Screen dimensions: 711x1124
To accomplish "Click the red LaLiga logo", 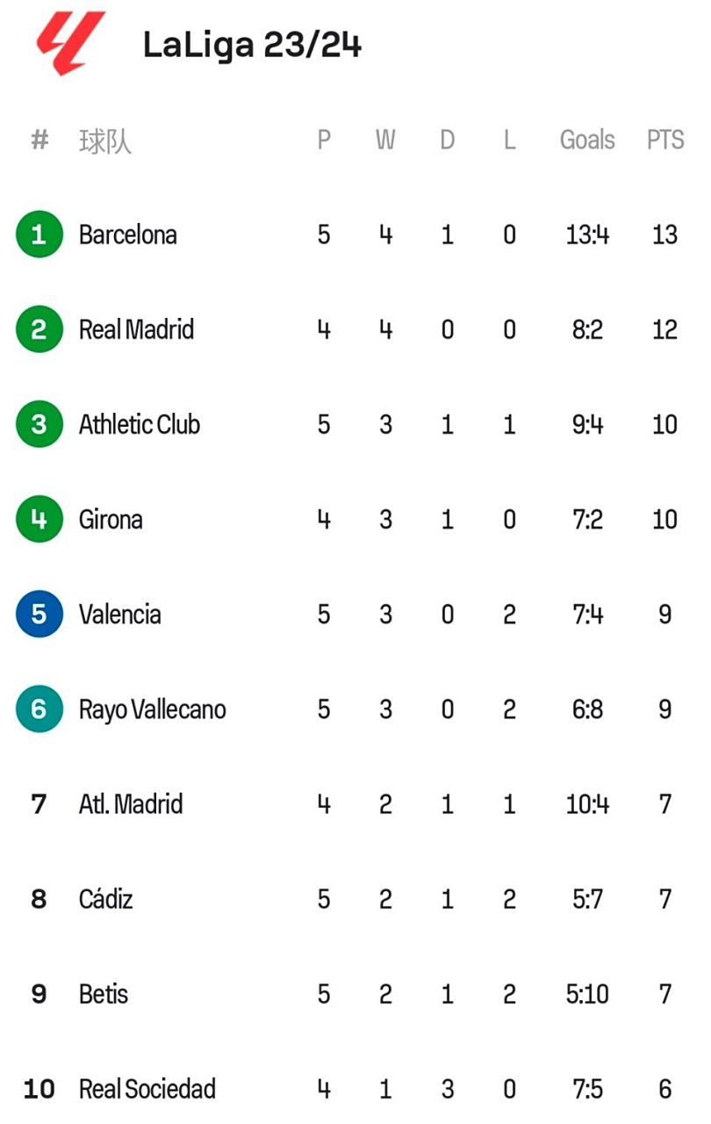I will 69,42.
